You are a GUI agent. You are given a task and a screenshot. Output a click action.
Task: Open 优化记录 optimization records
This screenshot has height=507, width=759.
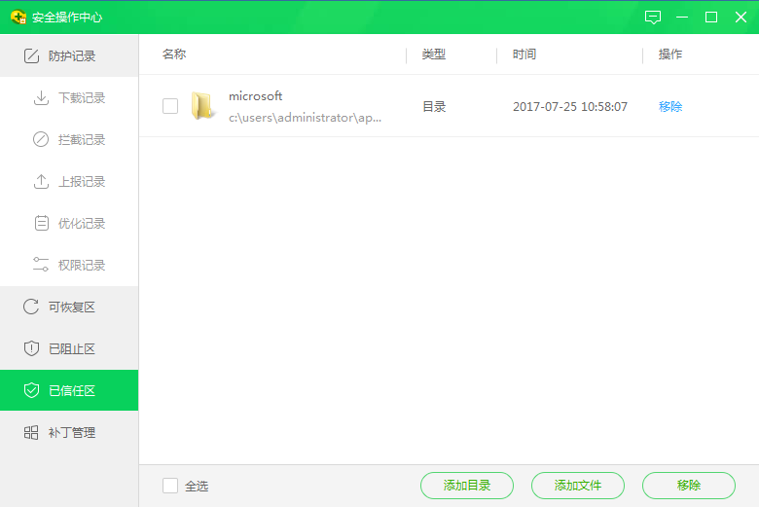[x=69, y=223]
